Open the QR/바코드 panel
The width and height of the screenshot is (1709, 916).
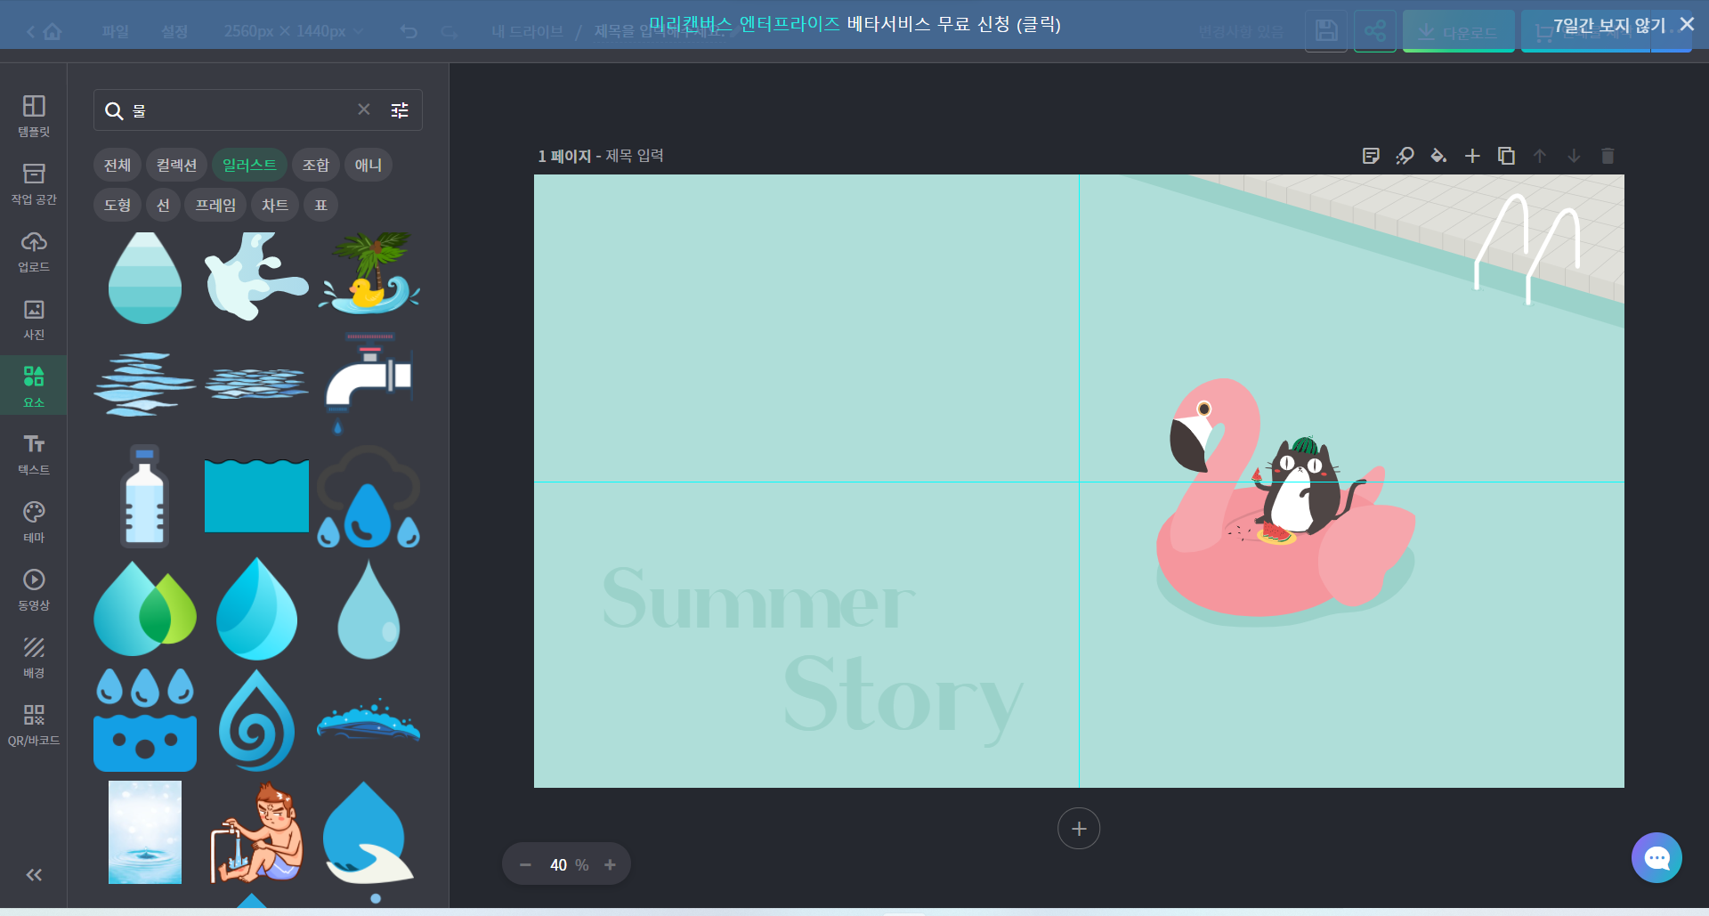click(34, 726)
